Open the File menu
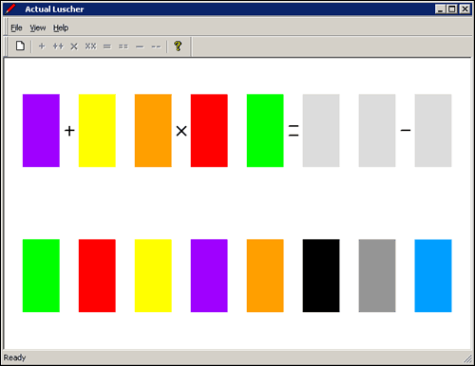Screen dimensions: 475x366 coord(16,27)
